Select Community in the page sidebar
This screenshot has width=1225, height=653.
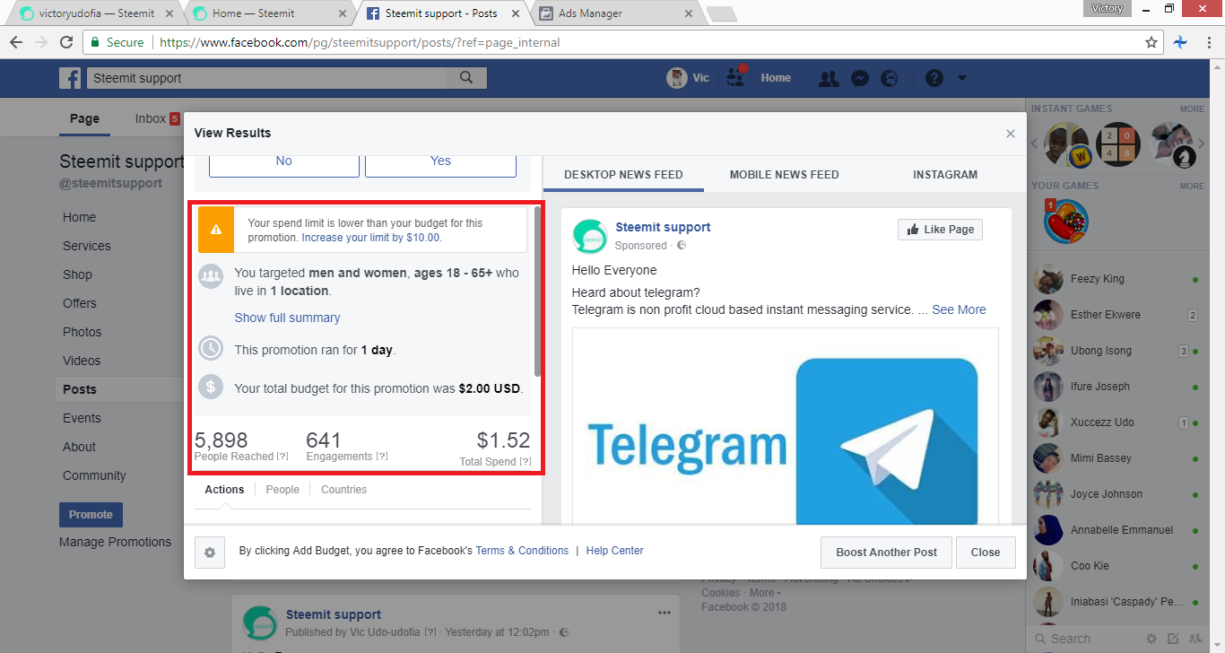(x=94, y=475)
